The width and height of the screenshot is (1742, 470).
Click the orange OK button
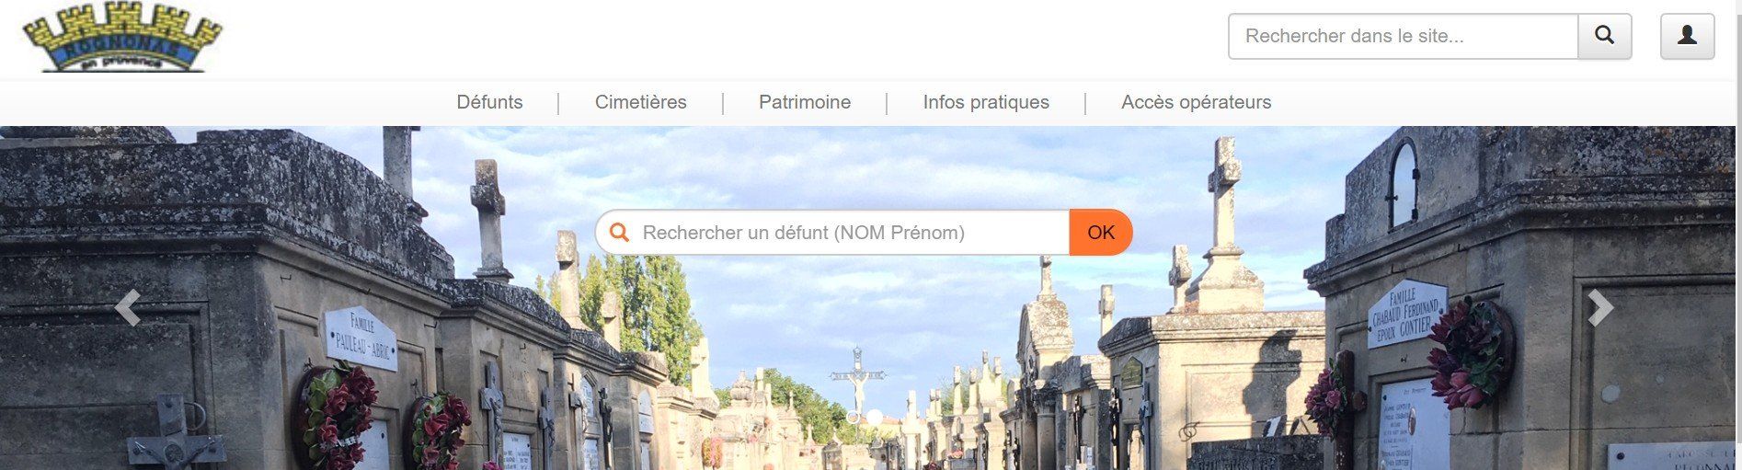coord(1101,233)
